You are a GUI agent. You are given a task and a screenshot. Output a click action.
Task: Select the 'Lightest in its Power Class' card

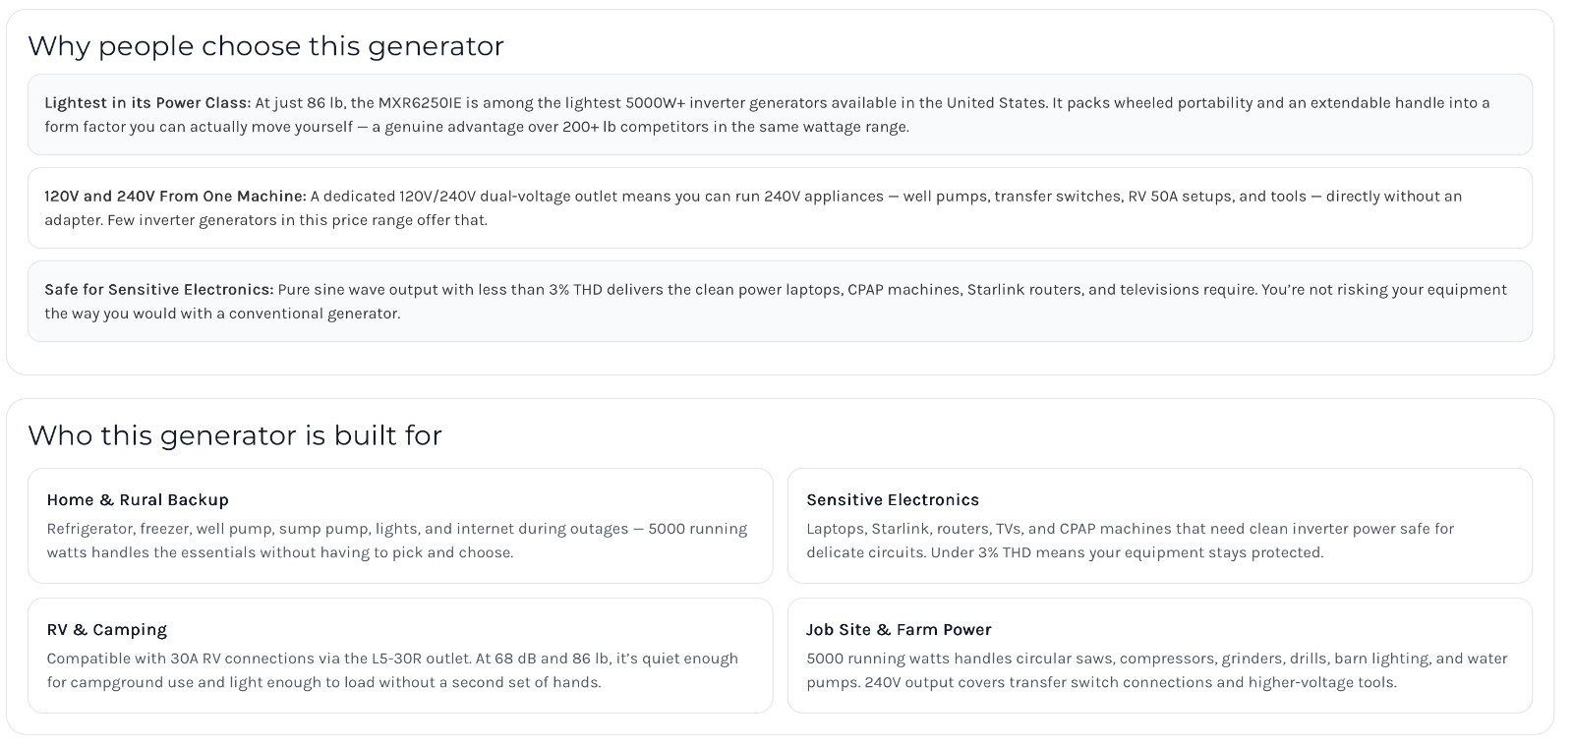[780, 114]
